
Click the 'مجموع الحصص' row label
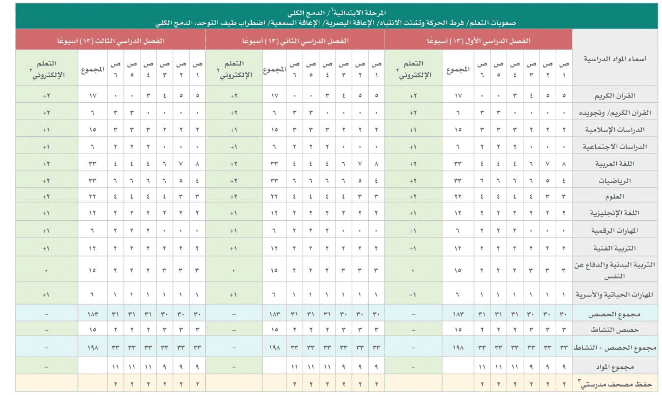tap(615, 315)
